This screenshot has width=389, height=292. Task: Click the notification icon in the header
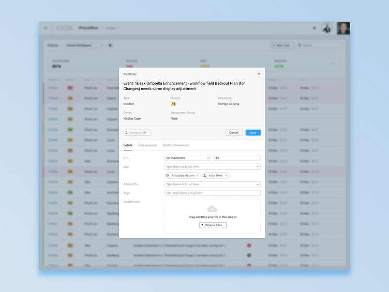click(x=315, y=28)
